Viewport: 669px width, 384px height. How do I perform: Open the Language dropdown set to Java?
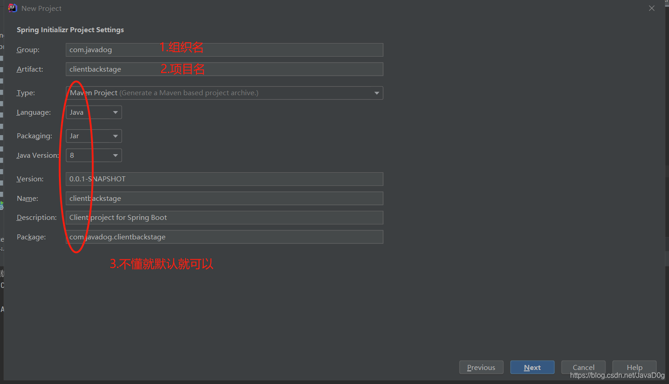coord(94,112)
